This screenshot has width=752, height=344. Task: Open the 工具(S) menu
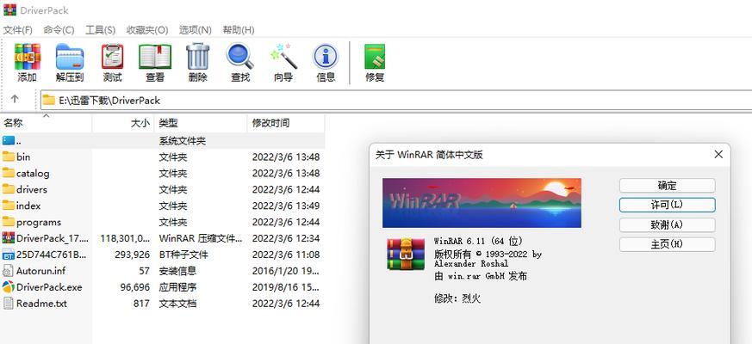100,30
